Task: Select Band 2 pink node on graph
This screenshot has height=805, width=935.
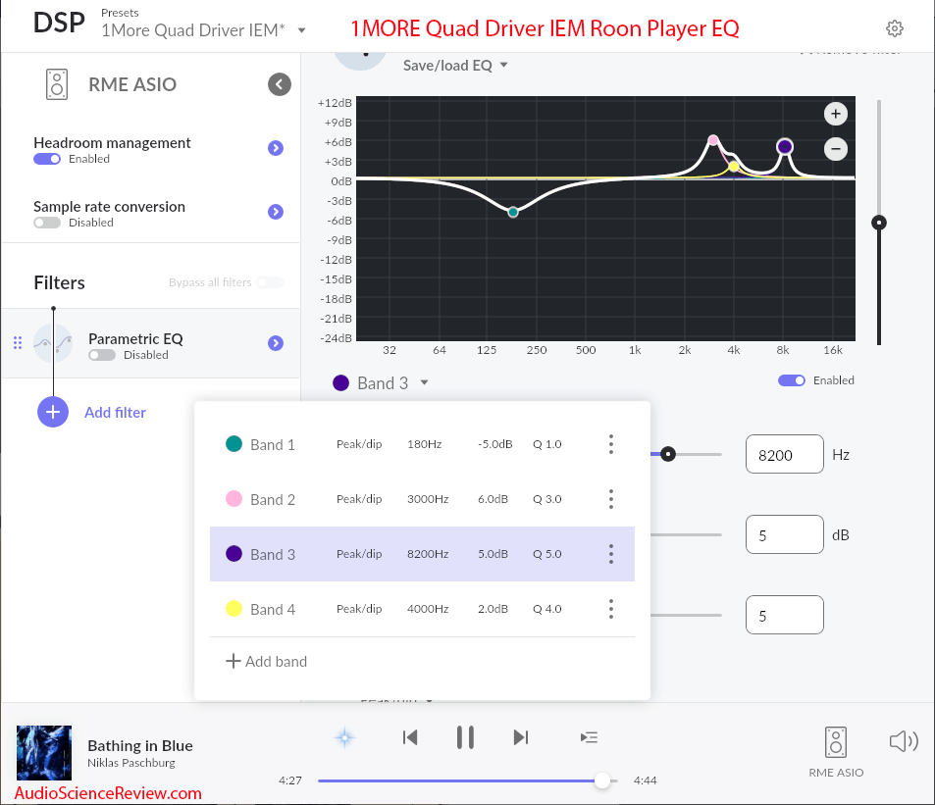Action: tap(713, 140)
